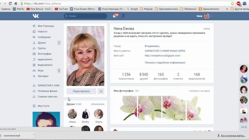This screenshot has width=249, height=140.
Task: Reload the page with browser refresh icon
Action: pyautogui.click(x=10, y=3)
